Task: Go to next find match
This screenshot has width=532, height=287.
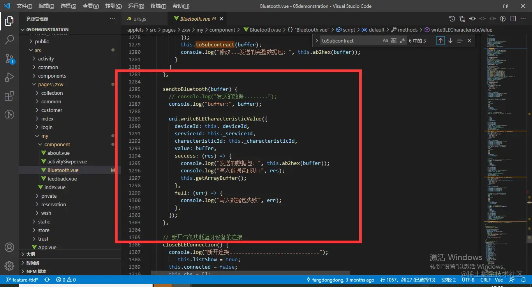Action: (450, 41)
